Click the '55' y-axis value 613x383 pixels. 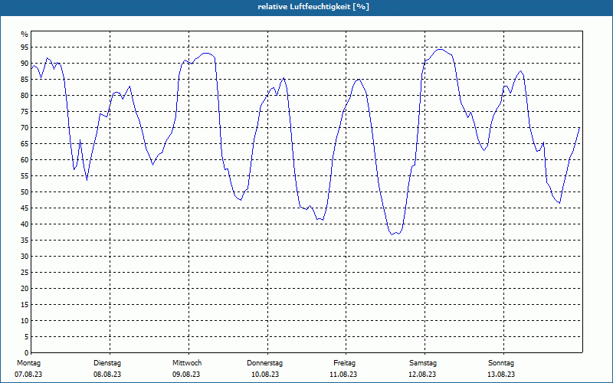(25, 176)
